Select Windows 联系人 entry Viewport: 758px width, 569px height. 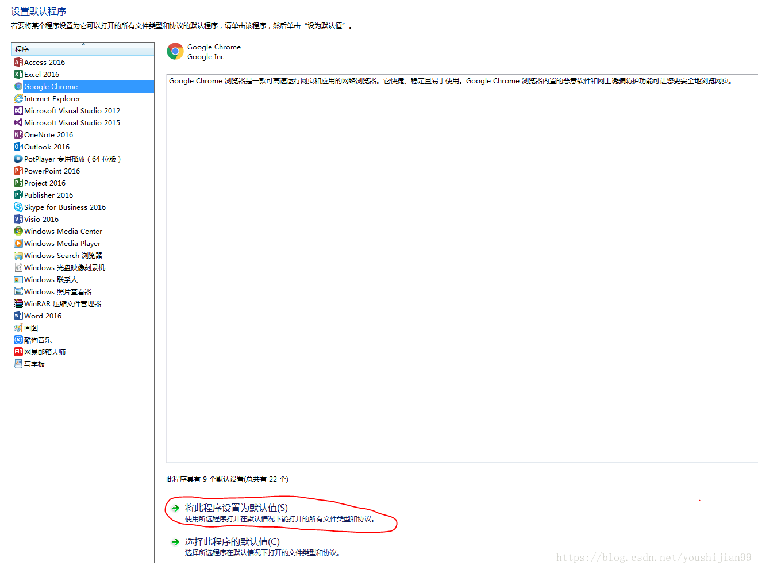[51, 279]
